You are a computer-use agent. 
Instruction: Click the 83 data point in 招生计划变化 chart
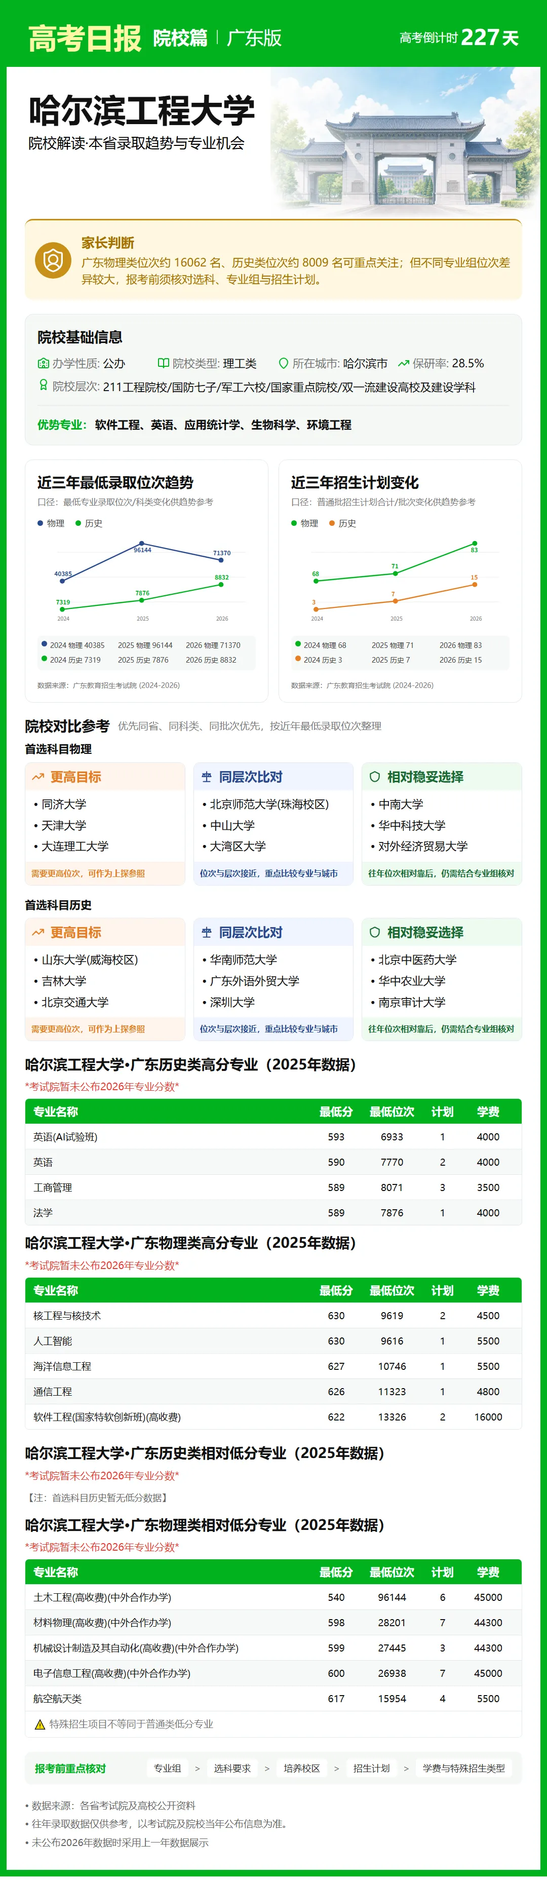click(475, 544)
